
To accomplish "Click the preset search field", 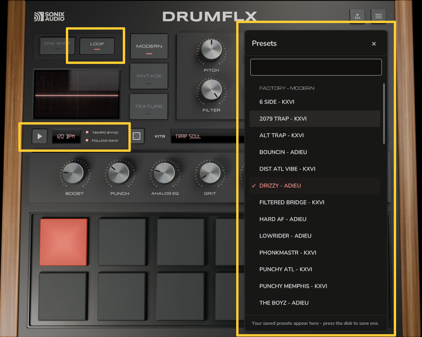I will [316, 67].
